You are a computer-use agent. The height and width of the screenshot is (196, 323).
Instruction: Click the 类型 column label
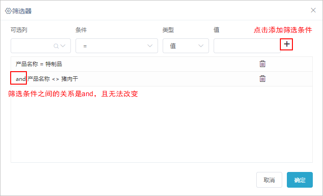point(168,30)
